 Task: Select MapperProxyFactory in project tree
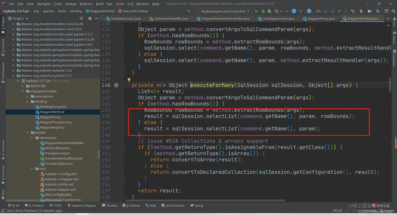click(x=56, y=122)
